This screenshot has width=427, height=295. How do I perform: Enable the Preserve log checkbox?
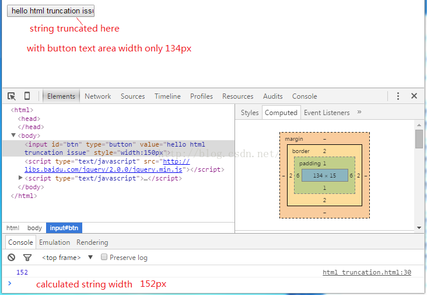click(x=104, y=257)
